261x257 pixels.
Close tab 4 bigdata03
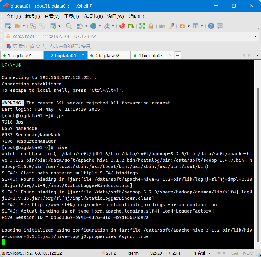click(x=170, y=55)
